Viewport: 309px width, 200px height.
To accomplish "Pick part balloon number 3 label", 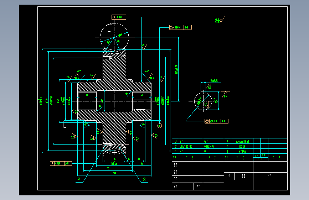I will [x=144, y=179].
